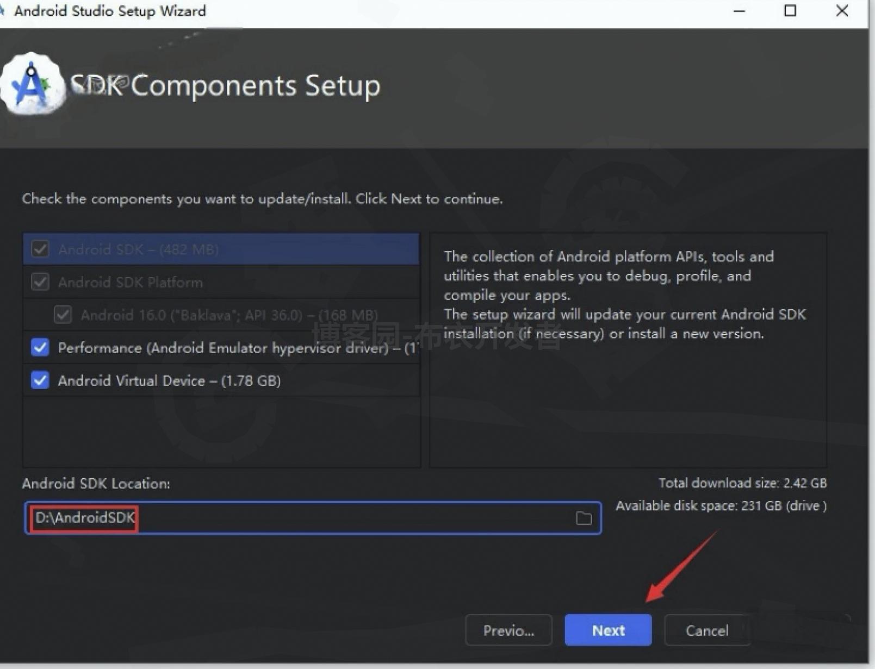Uncheck the Android Virtual Device checkbox

point(40,380)
